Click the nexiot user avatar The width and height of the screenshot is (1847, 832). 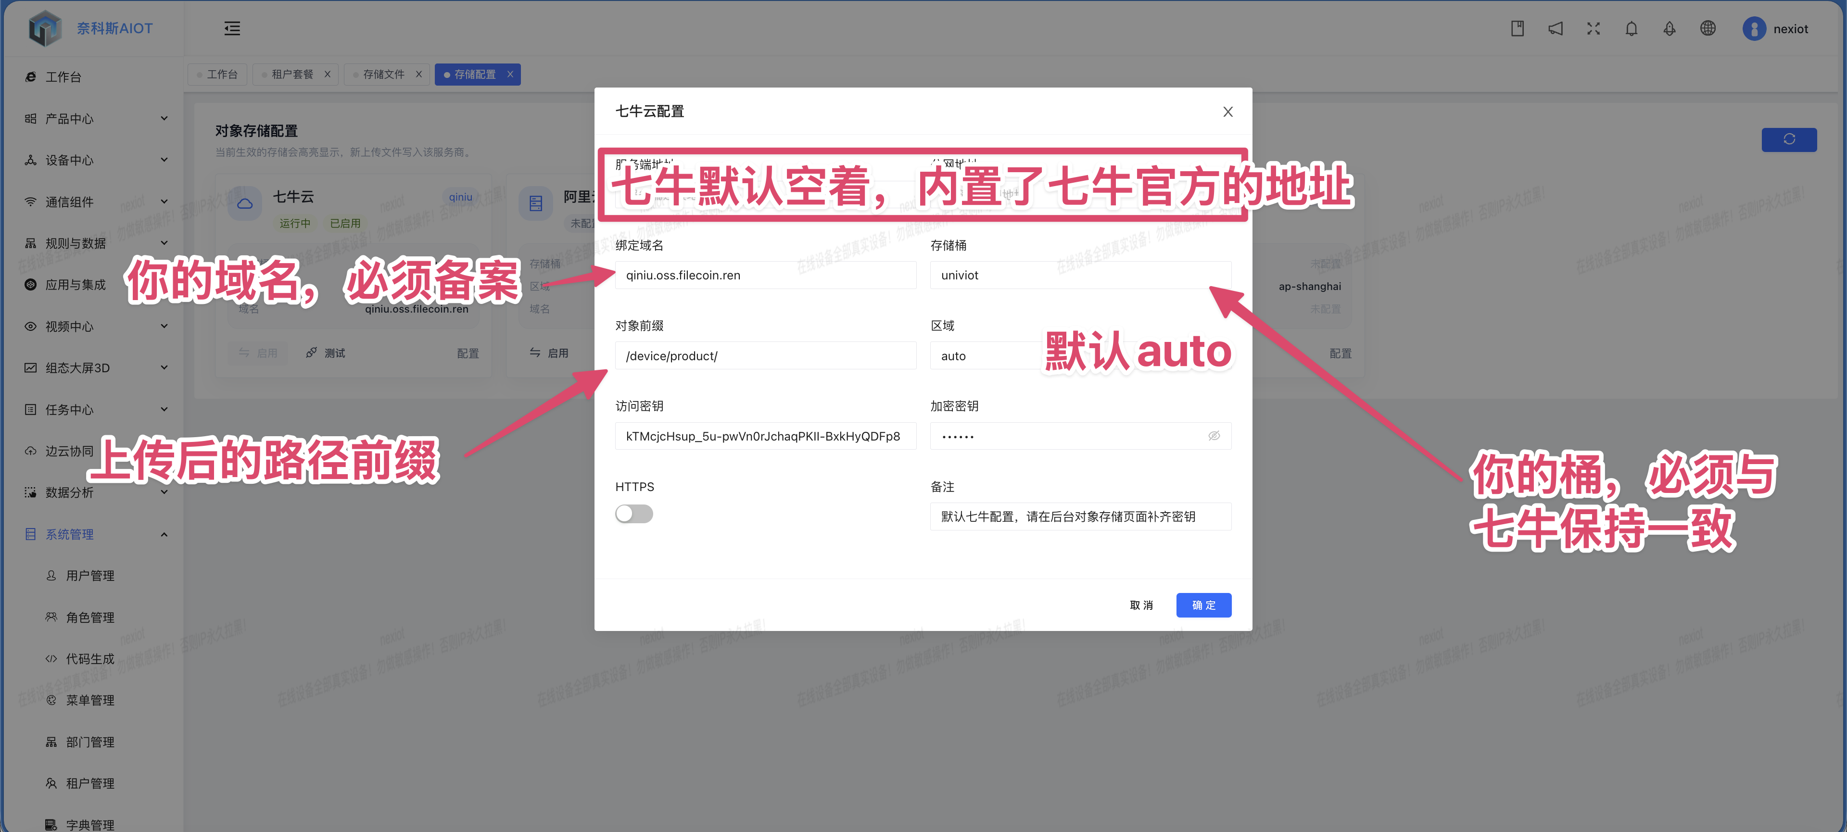(x=1754, y=29)
